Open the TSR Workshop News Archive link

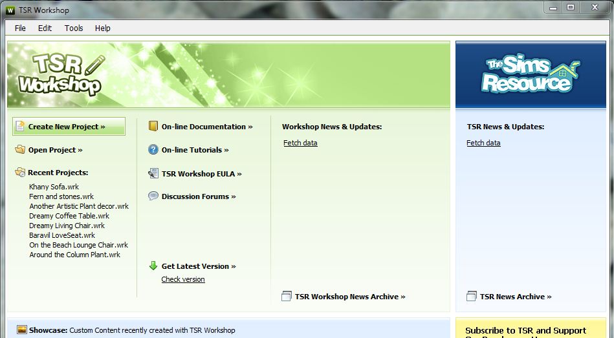(350, 297)
